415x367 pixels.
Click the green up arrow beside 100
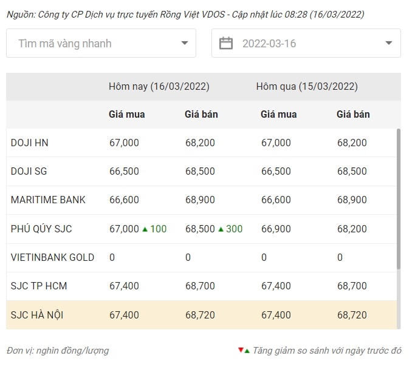point(145,229)
